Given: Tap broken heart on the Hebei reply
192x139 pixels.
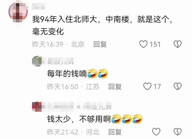Looking at the screenshot, I should point(178,132).
